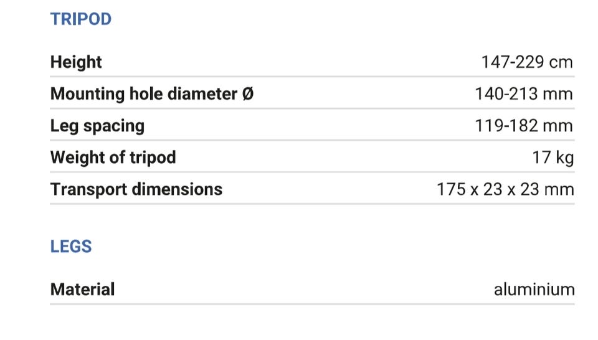
Task: Click the divider line under the Material row
Action: [x=311, y=305]
